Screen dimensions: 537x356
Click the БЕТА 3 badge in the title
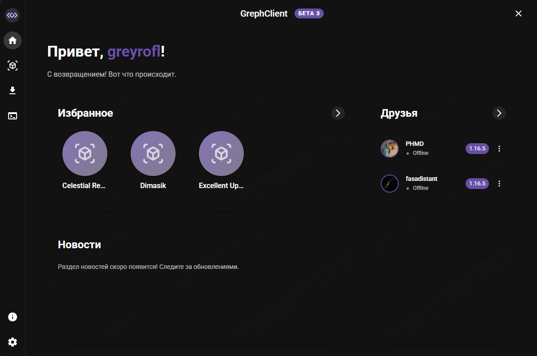point(309,13)
